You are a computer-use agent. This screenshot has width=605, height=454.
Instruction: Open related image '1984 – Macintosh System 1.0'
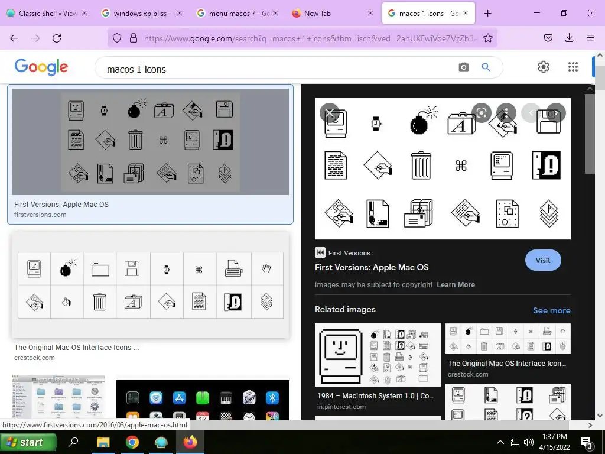[x=378, y=355]
